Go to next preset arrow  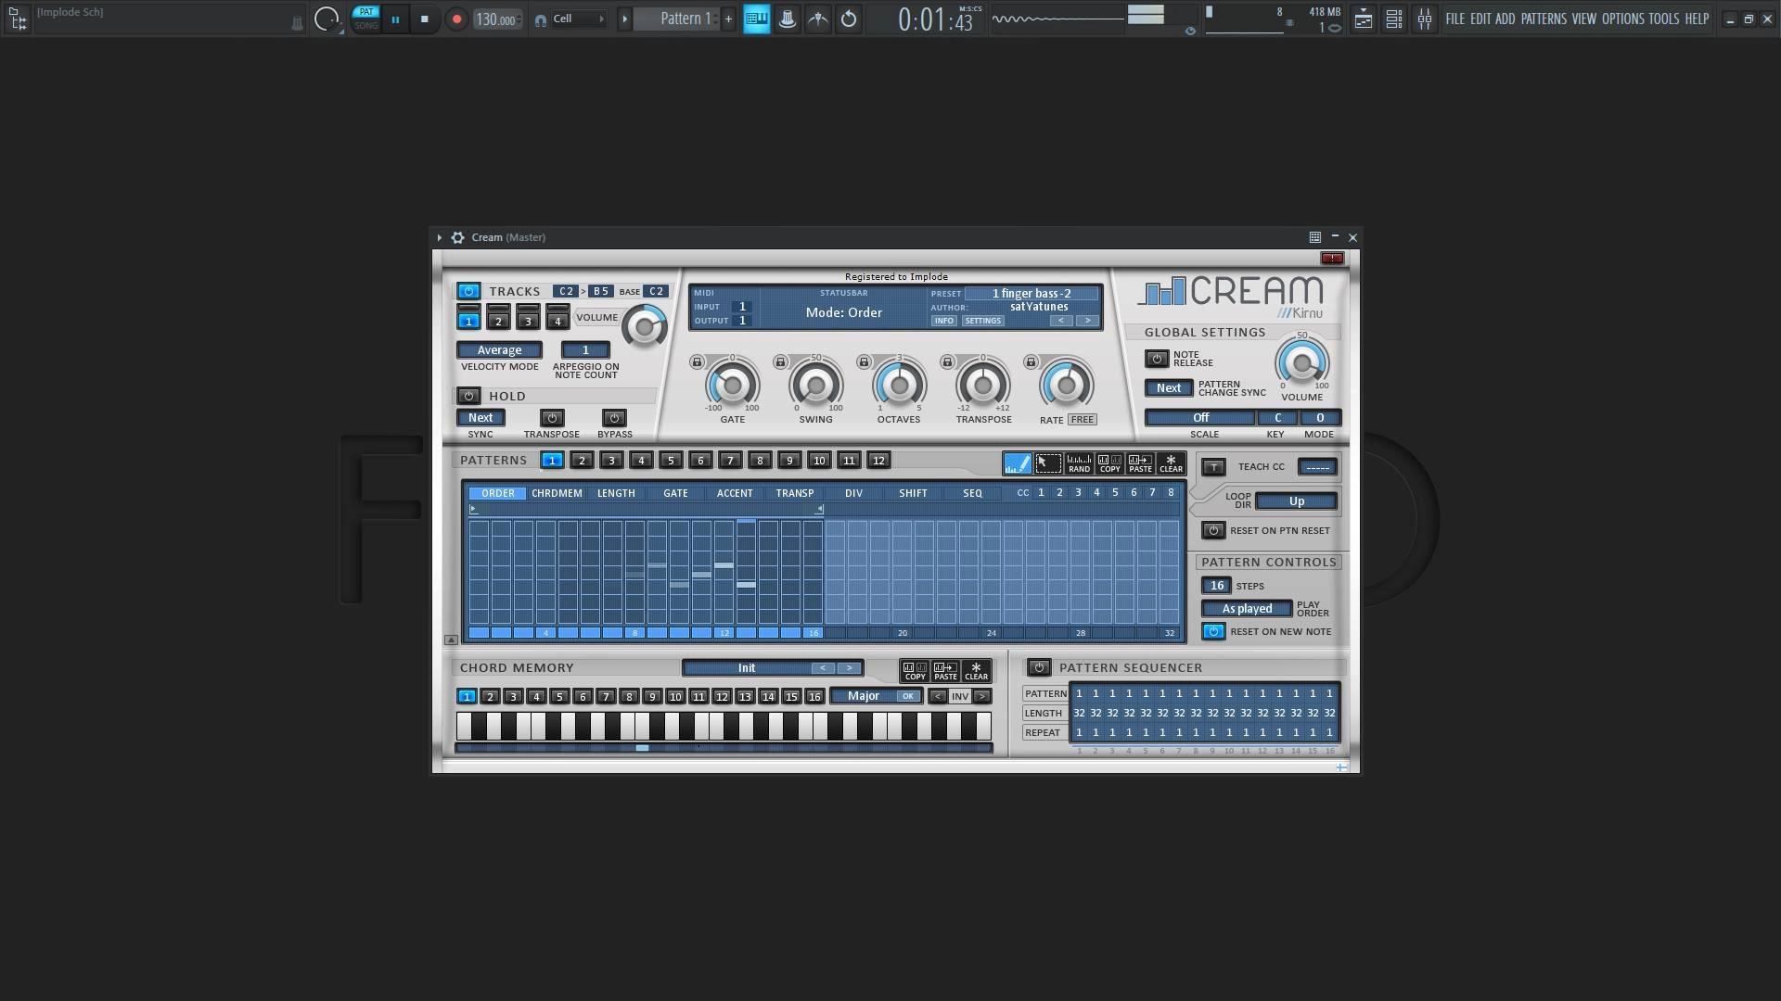[x=1087, y=321]
